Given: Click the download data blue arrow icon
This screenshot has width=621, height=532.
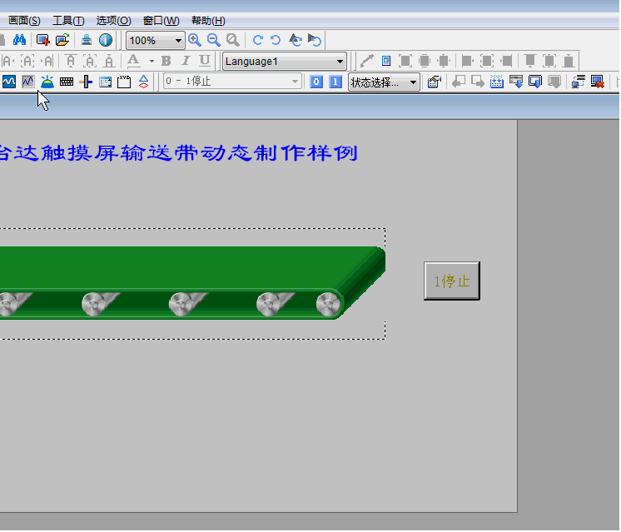Looking at the screenshot, I should tap(516, 82).
